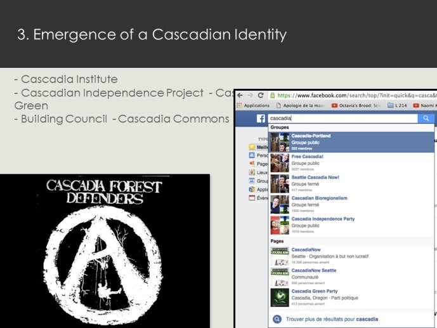Open the Cascadia Independence Party group
437x328 pixels.
(351, 225)
